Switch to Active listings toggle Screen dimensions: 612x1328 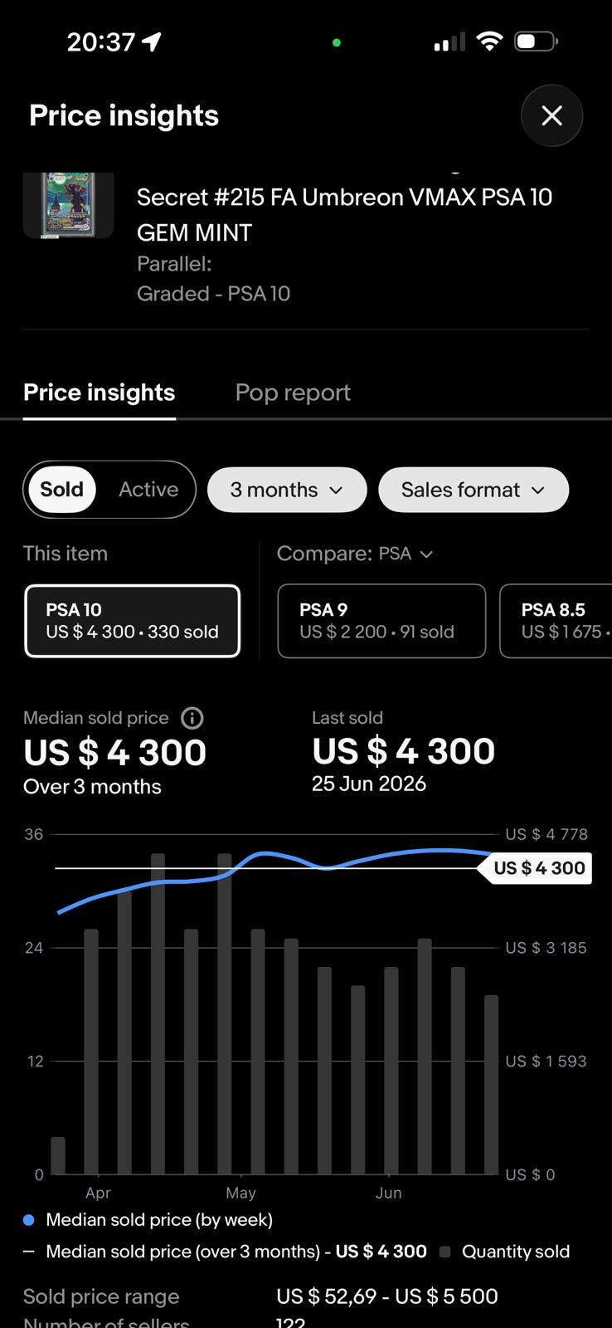point(148,490)
